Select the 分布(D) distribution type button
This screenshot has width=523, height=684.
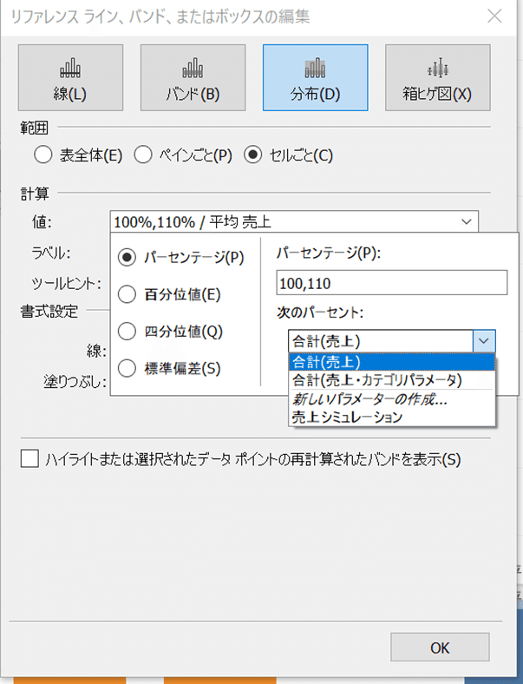click(x=315, y=77)
